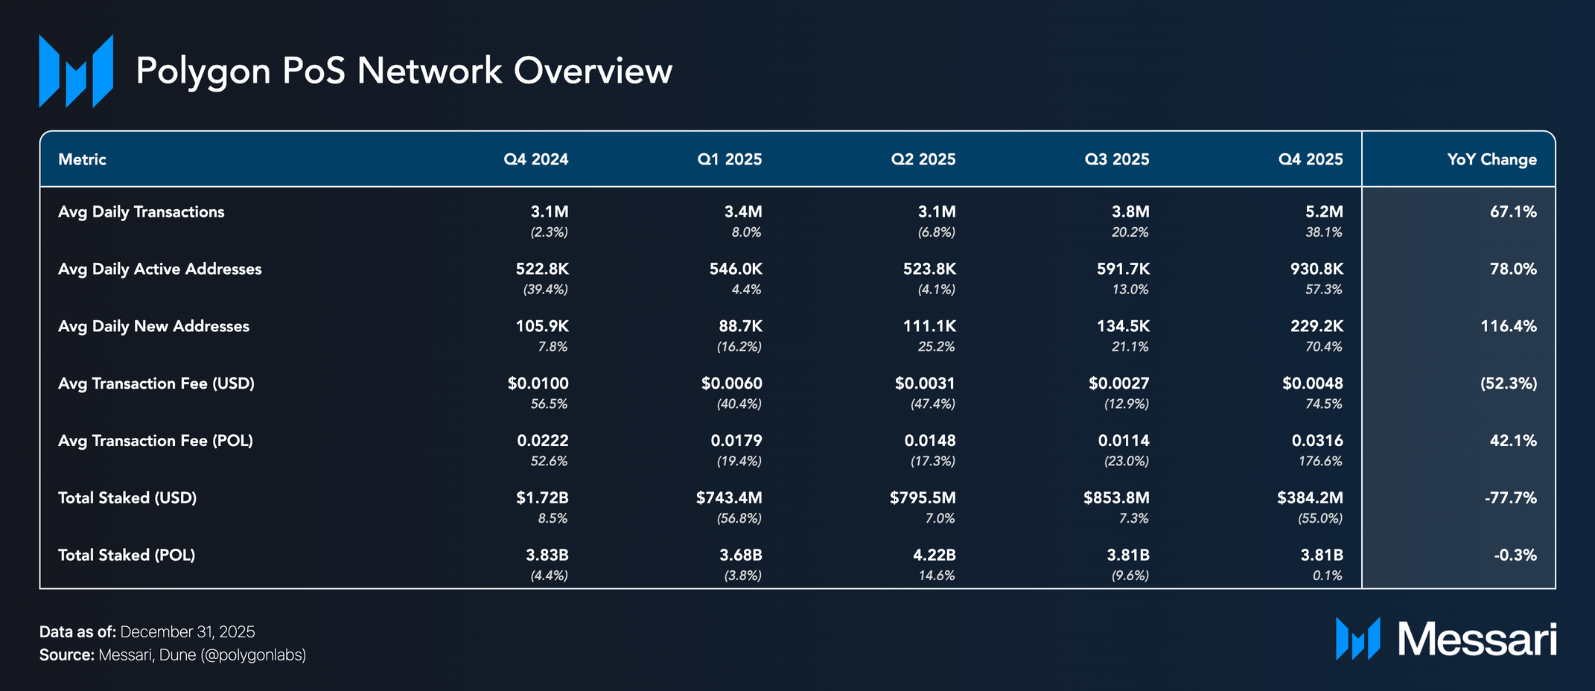Select the 'Polygon PoS Network Overview' title
This screenshot has width=1595, height=691.
click(404, 71)
